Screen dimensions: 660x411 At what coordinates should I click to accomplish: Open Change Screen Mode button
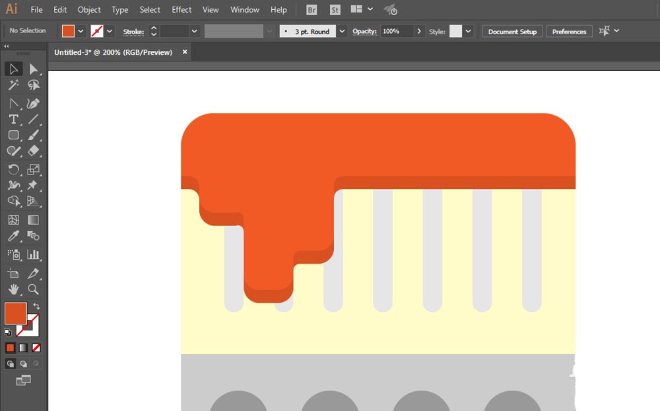click(x=24, y=381)
